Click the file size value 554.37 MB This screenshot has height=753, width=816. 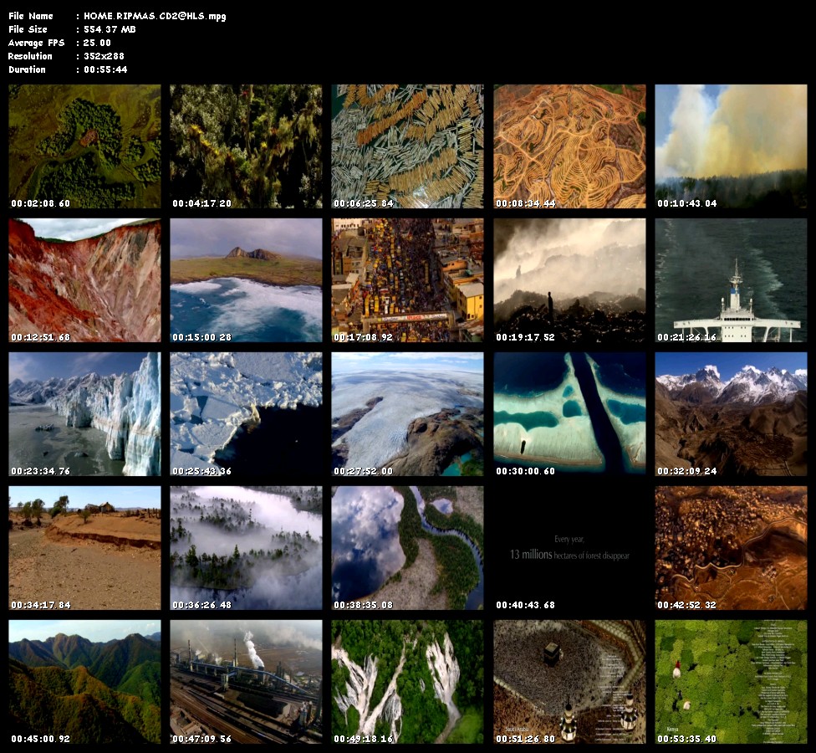(110, 29)
